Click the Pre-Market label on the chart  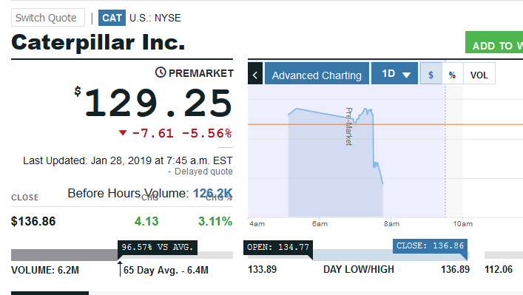[x=349, y=126]
